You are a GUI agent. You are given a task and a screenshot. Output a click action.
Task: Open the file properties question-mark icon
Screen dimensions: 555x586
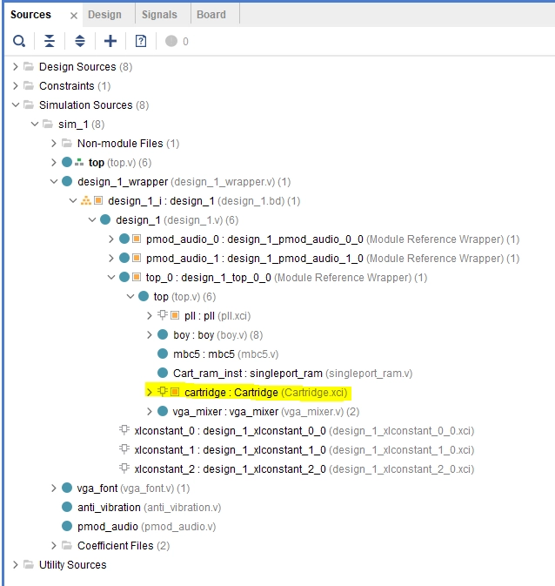click(141, 41)
